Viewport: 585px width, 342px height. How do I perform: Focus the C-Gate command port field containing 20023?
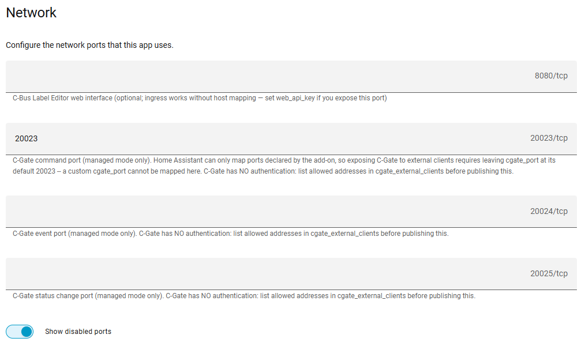click(x=291, y=139)
